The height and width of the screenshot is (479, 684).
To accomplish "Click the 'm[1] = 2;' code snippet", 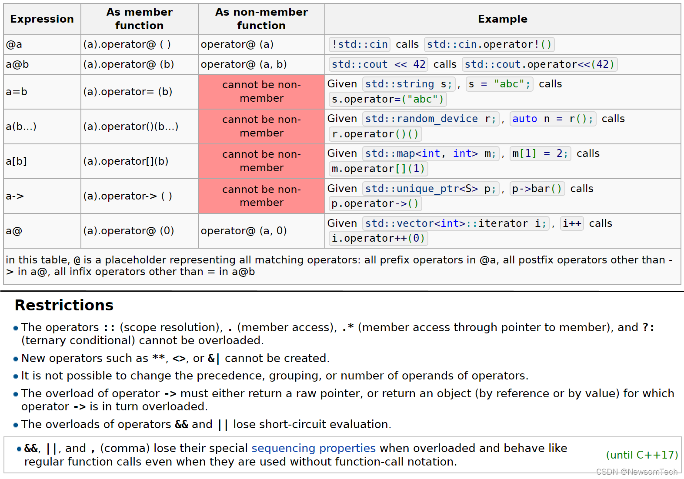I will (x=540, y=153).
